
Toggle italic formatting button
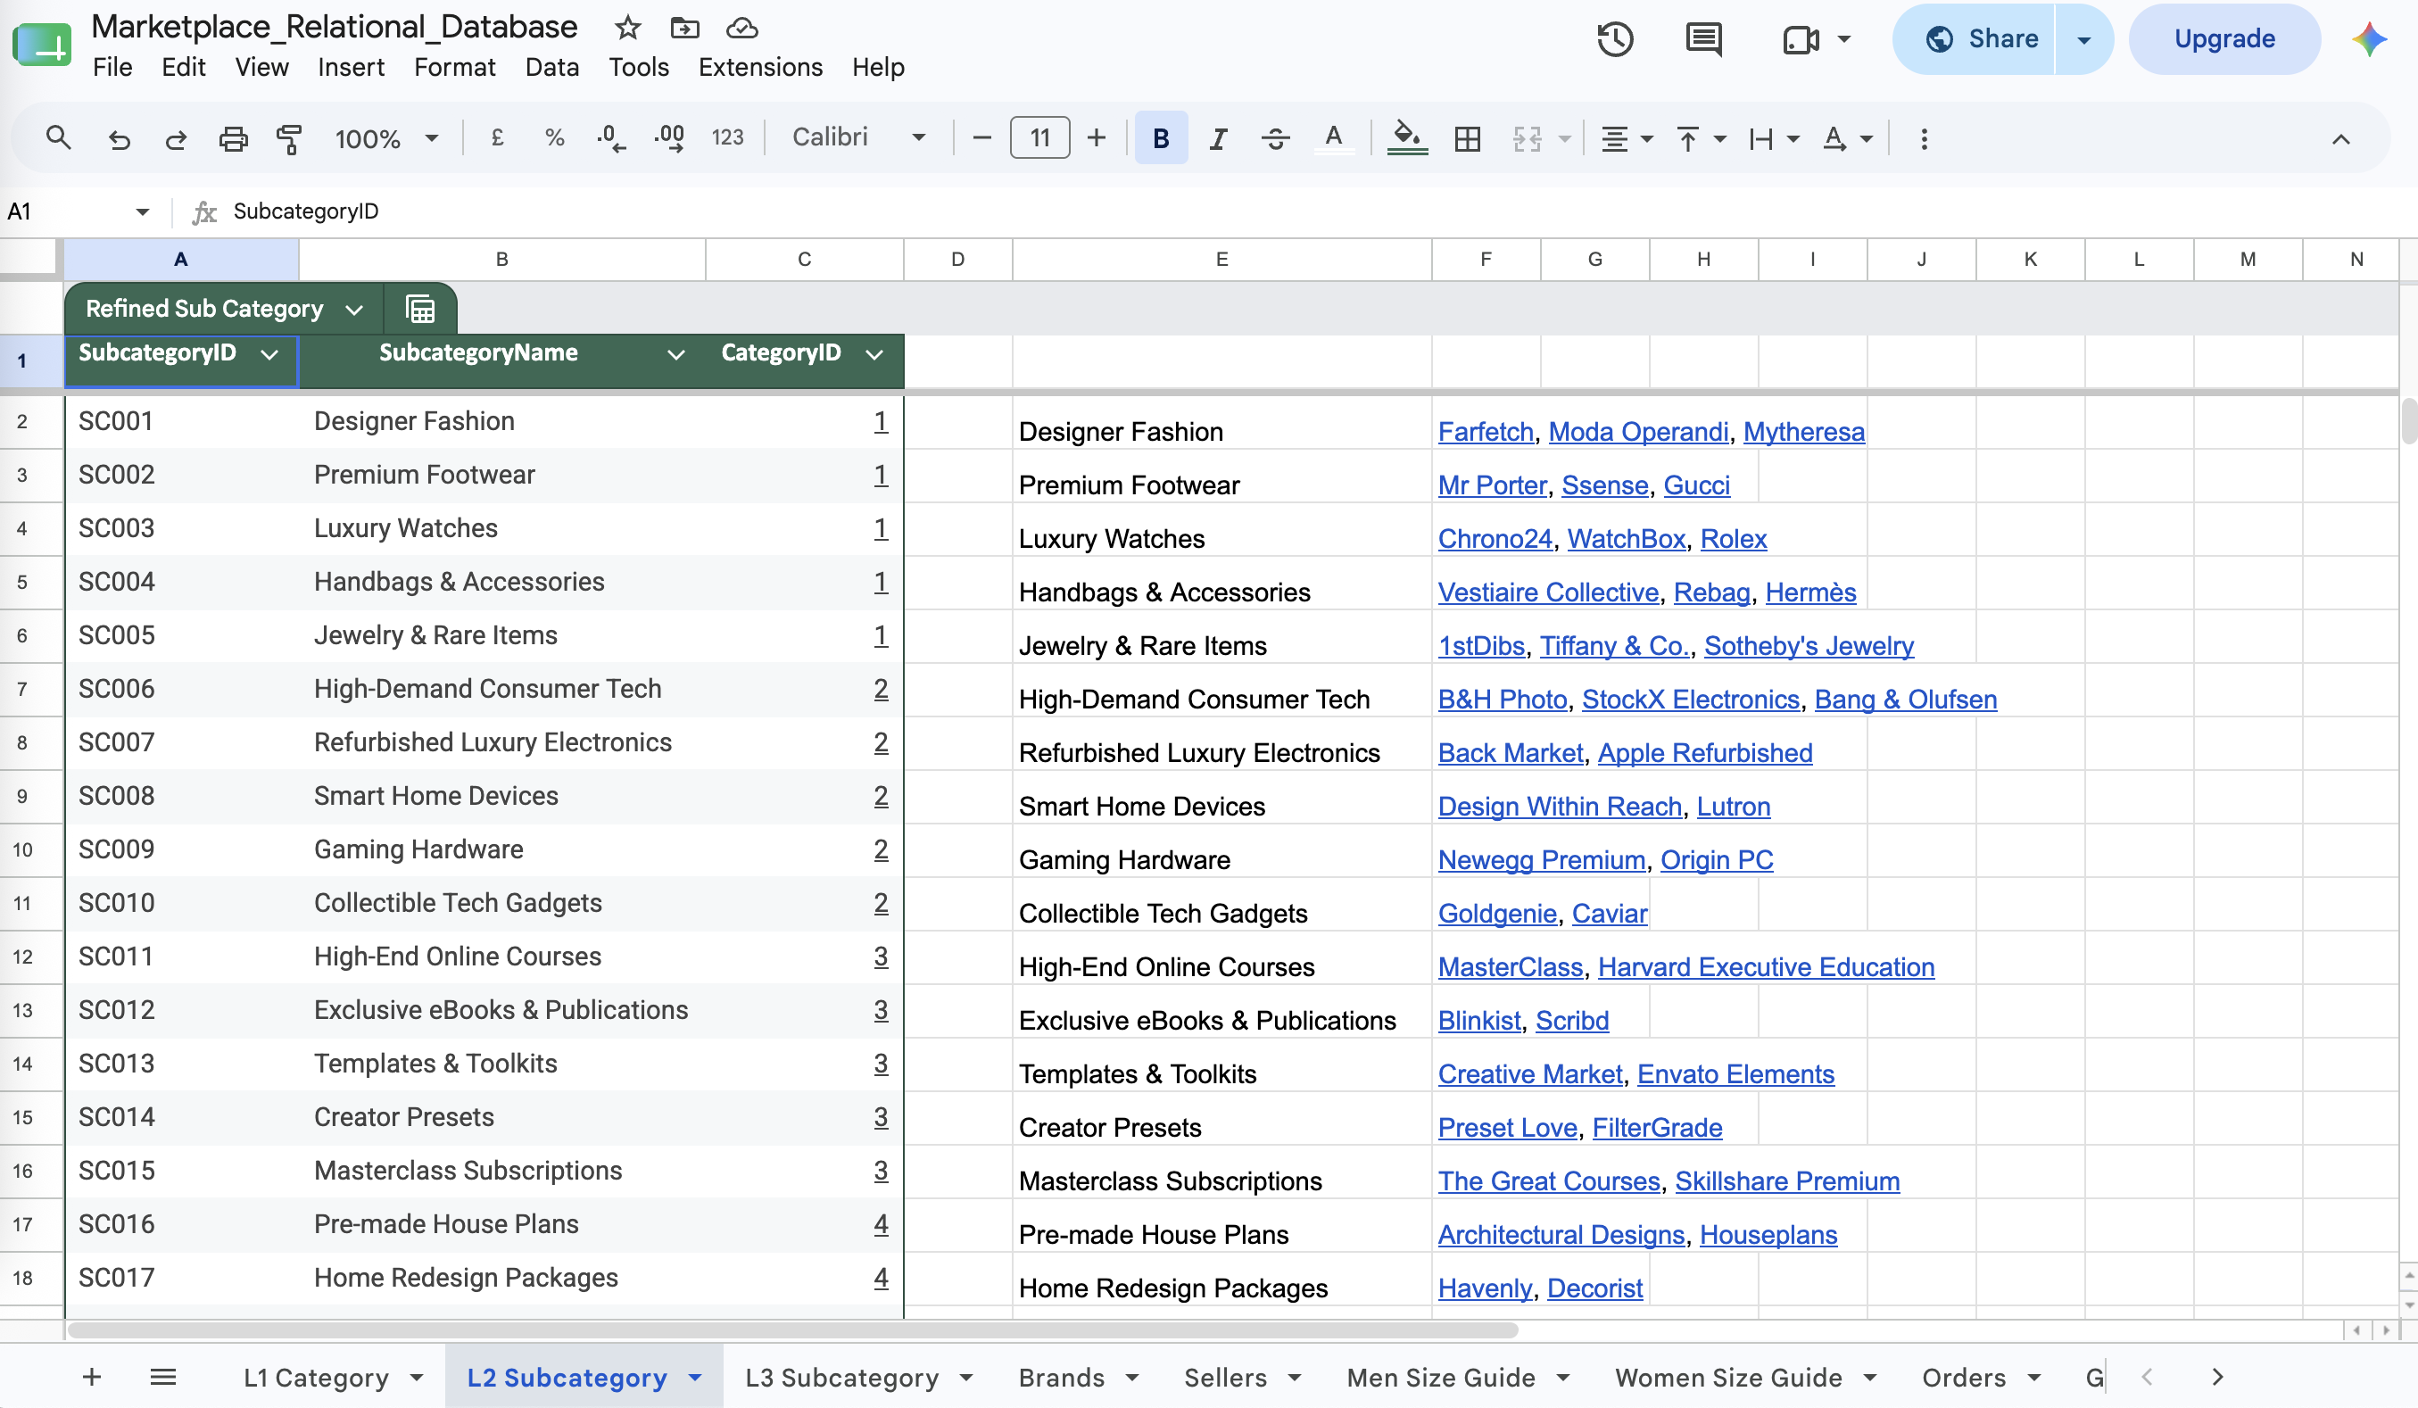click(1218, 138)
